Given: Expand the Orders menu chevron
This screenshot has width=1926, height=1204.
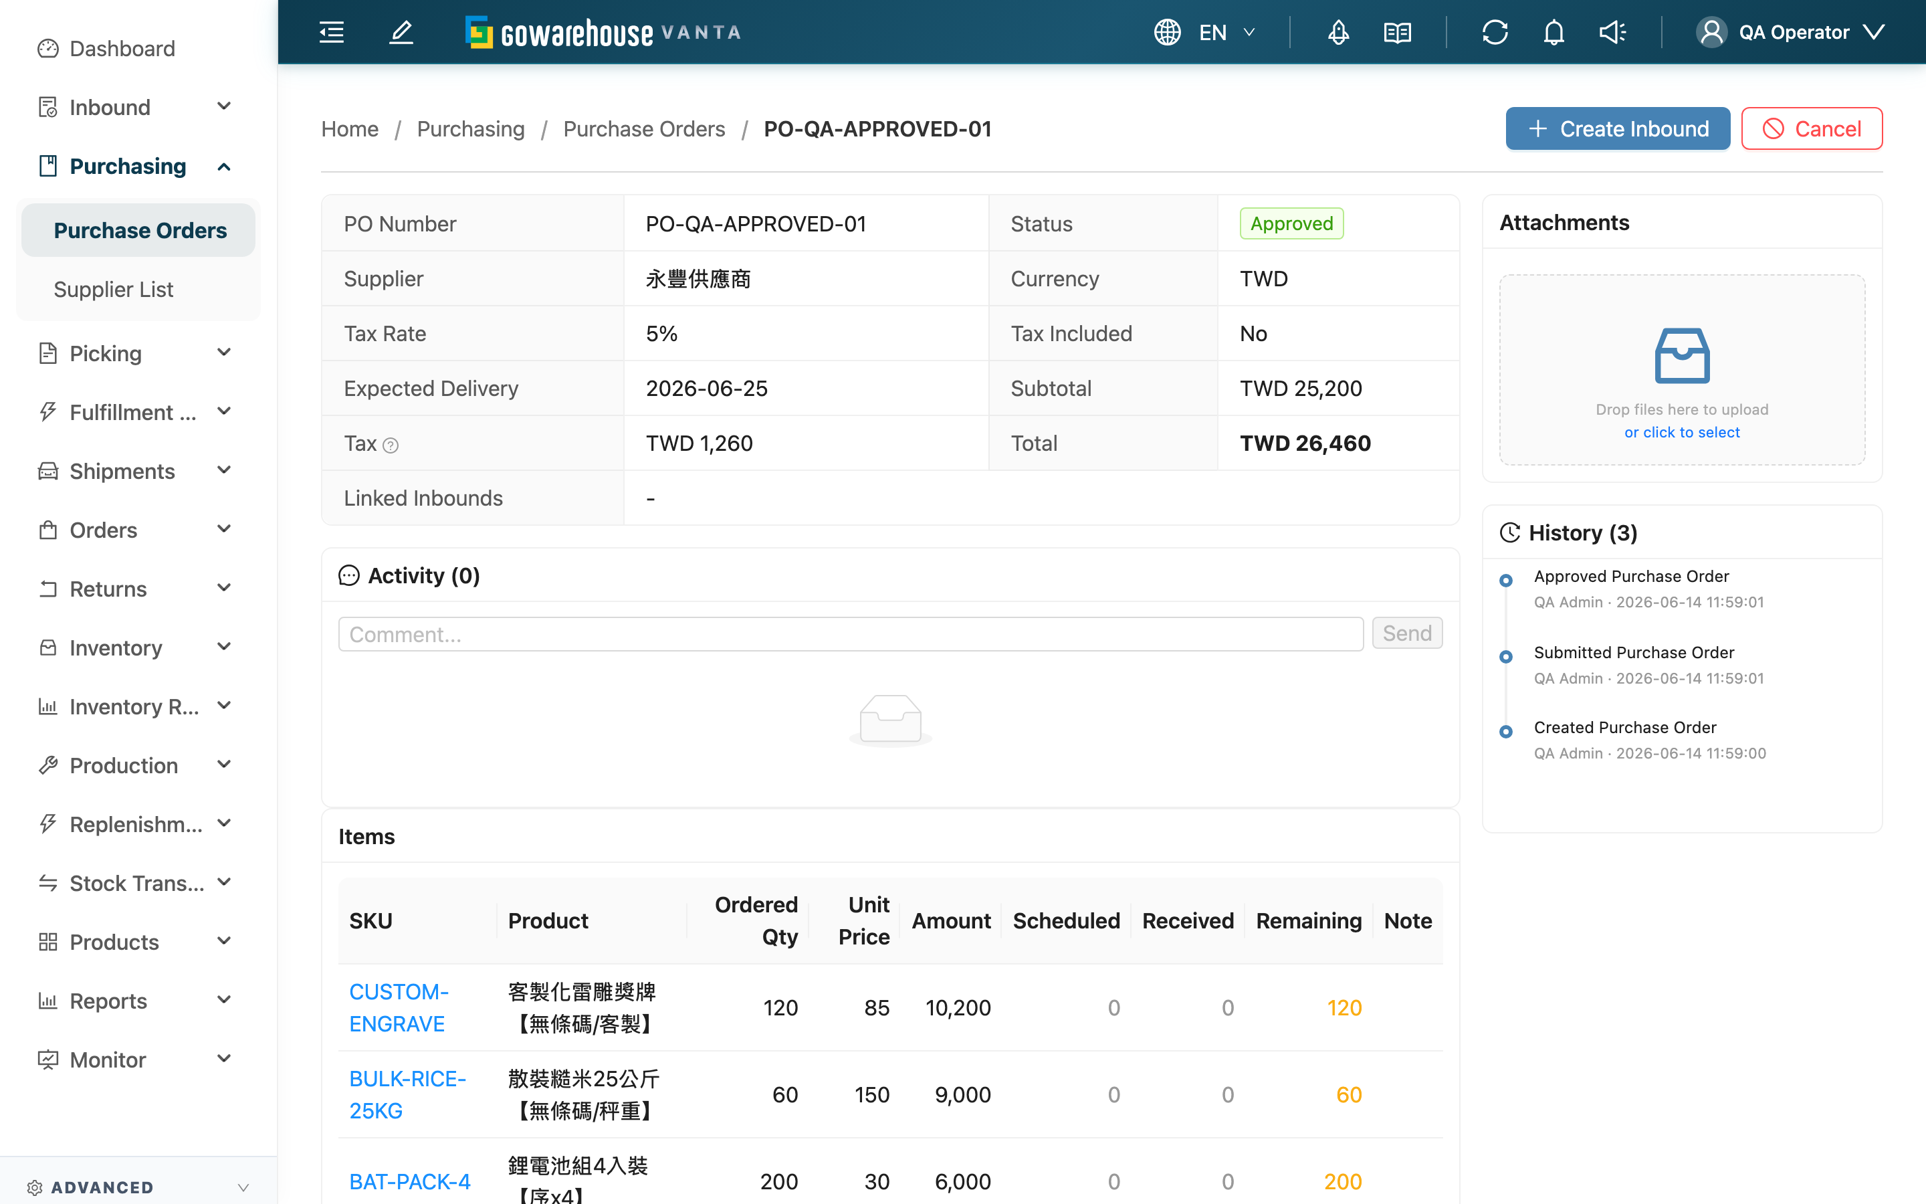Looking at the screenshot, I should point(225,528).
